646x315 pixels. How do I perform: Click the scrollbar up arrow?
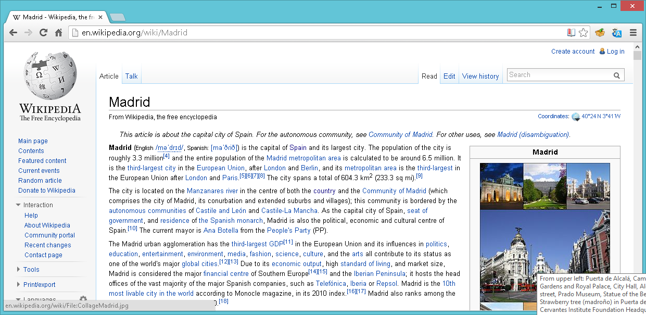point(637,46)
